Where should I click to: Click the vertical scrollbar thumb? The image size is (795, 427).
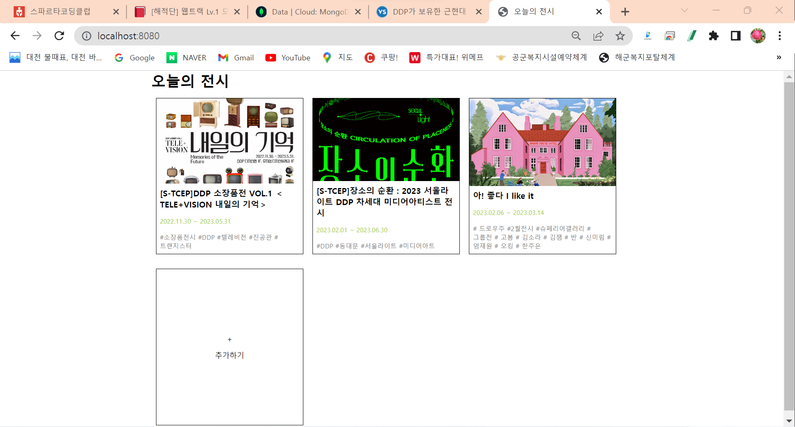coord(789,246)
